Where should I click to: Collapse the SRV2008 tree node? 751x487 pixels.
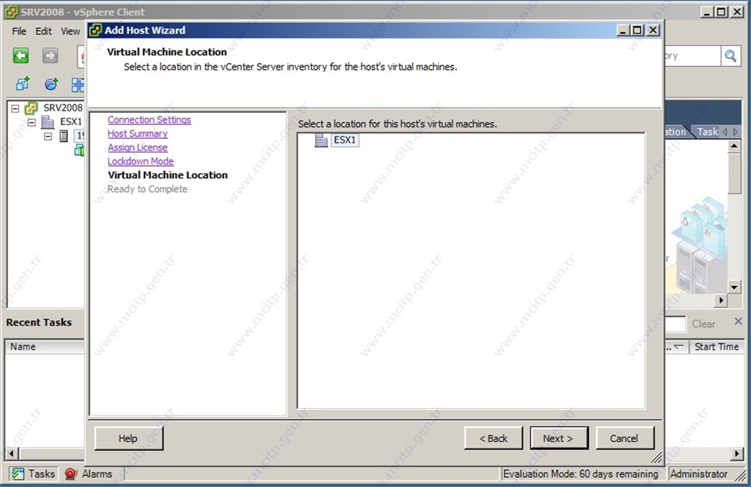click(x=15, y=109)
